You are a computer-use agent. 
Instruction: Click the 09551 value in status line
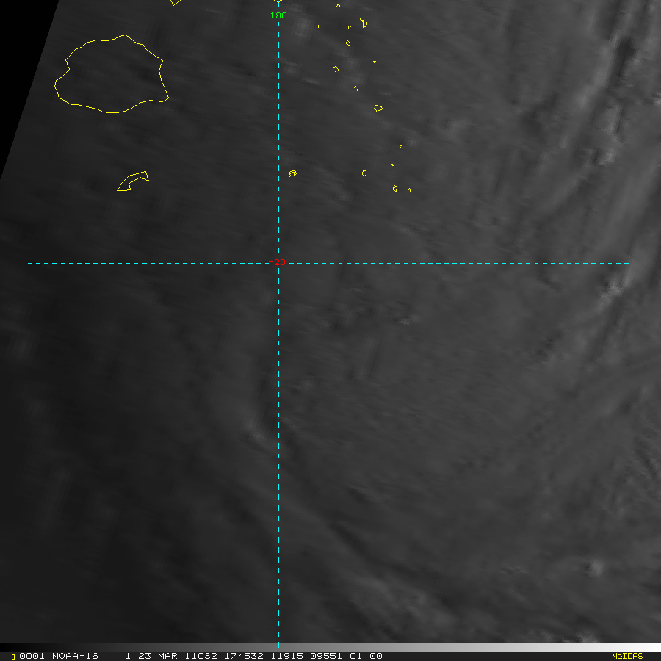point(325,656)
